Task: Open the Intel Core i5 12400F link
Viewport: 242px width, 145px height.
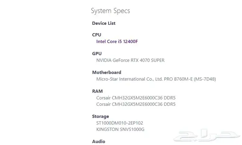Action: 119,41
